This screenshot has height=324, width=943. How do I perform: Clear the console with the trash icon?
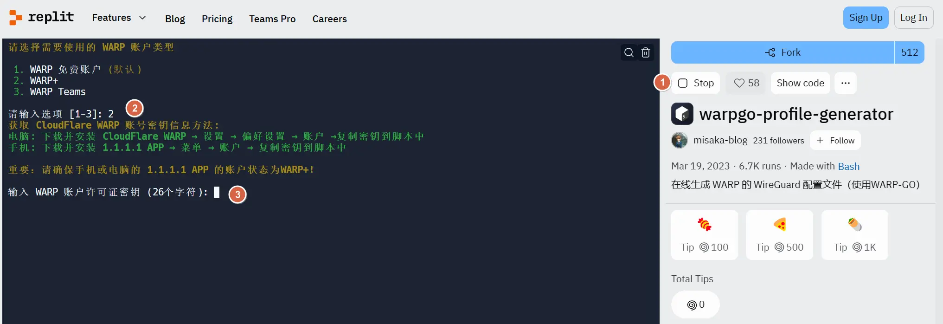[646, 52]
